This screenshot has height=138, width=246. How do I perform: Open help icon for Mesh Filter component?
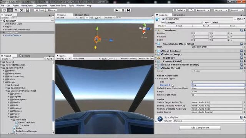241,44
